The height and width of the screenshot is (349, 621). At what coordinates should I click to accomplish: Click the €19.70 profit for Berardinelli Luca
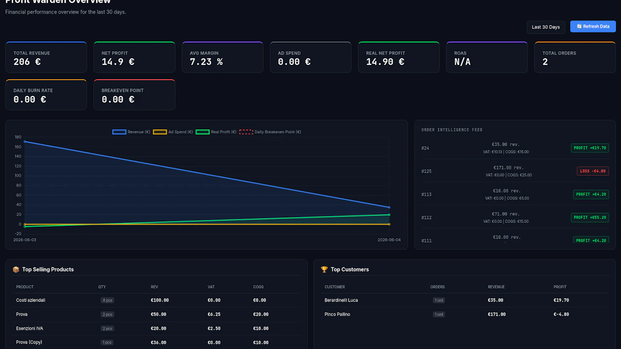[561, 300]
